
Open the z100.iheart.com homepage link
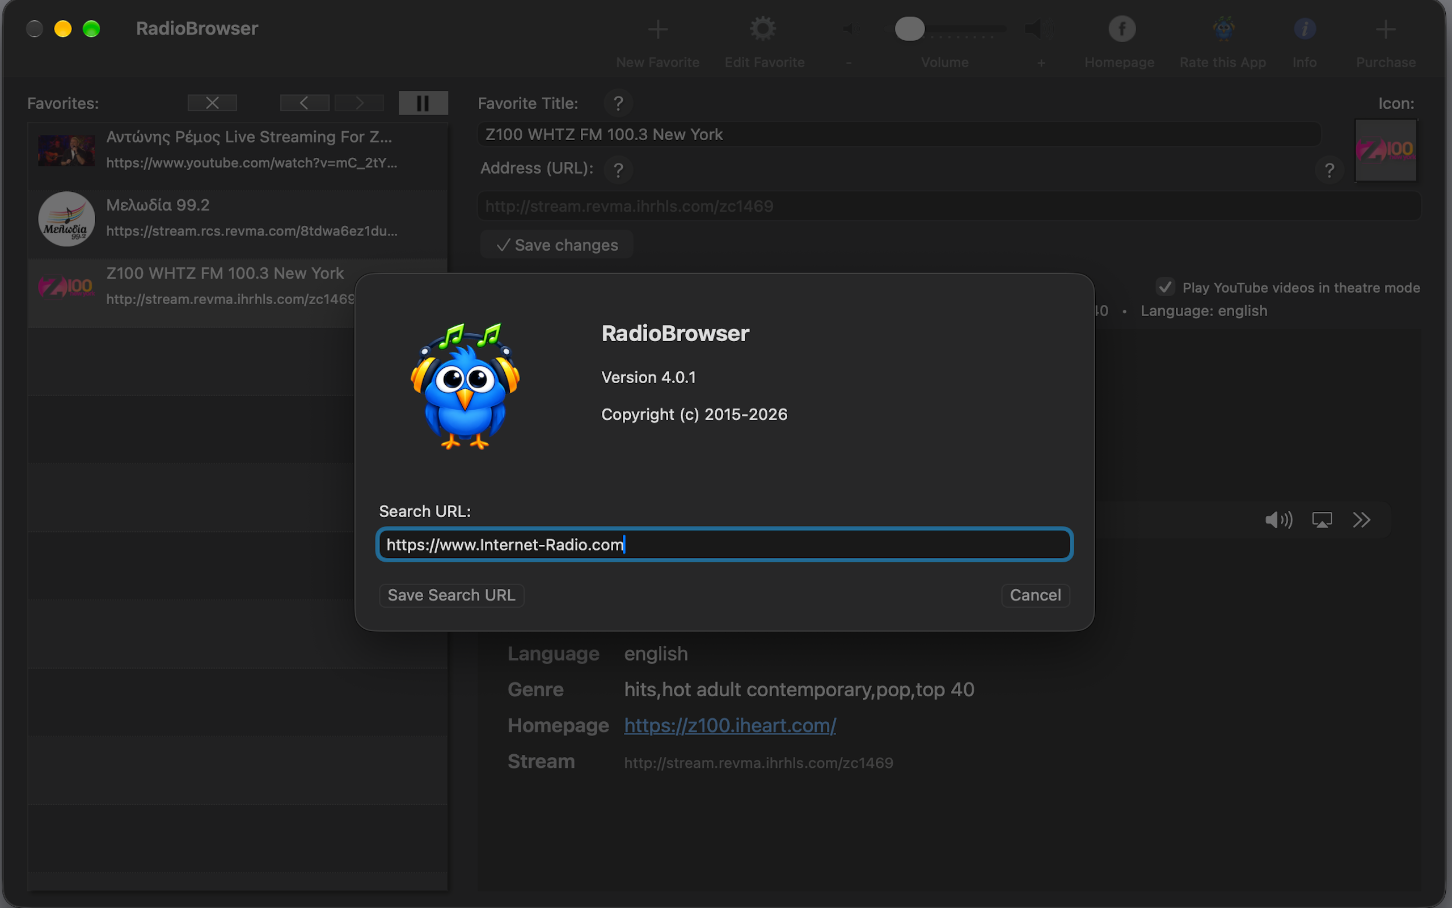point(729,725)
